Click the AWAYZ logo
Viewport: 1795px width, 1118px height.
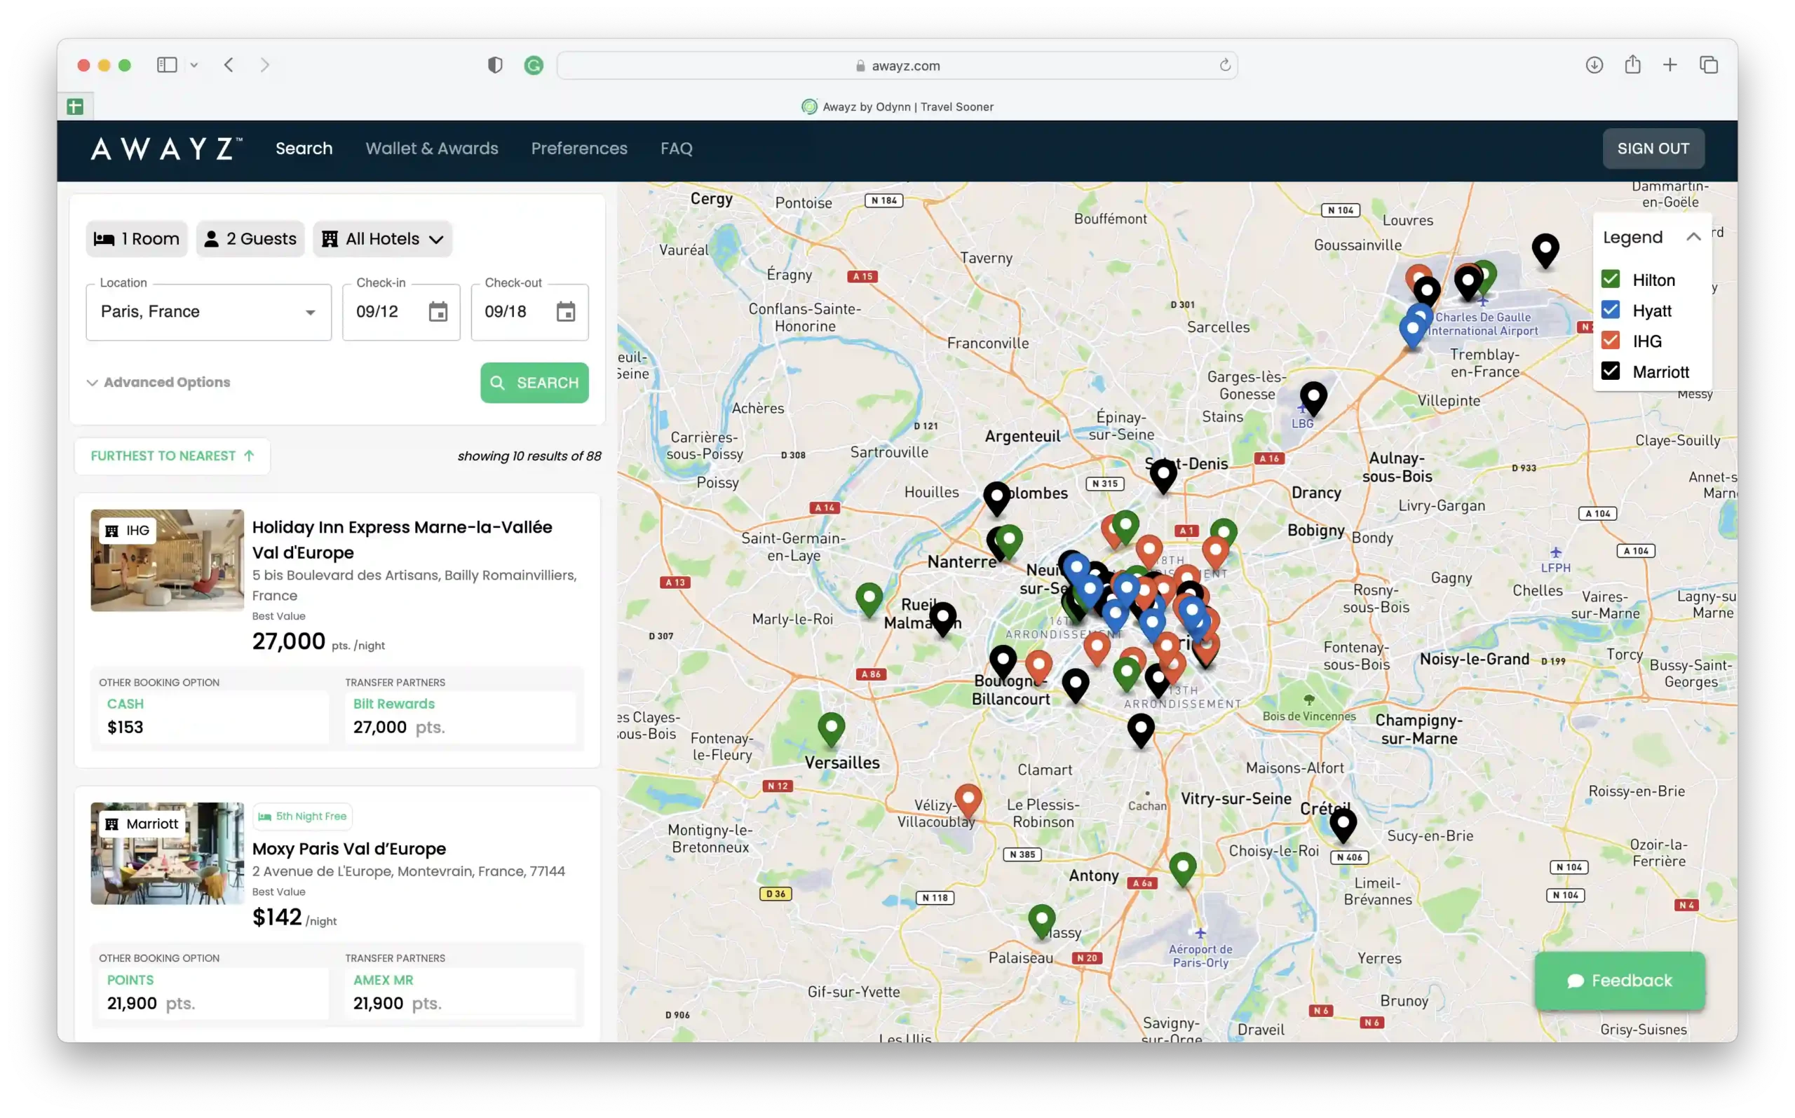point(165,149)
